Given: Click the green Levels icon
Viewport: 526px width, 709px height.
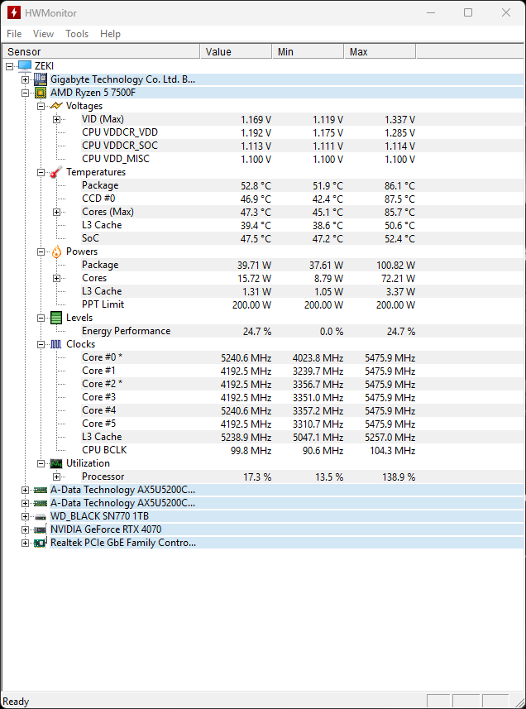Looking at the screenshot, I should (56, 318).
